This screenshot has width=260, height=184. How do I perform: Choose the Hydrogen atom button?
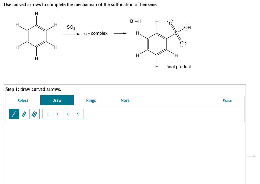pos(58,114)
